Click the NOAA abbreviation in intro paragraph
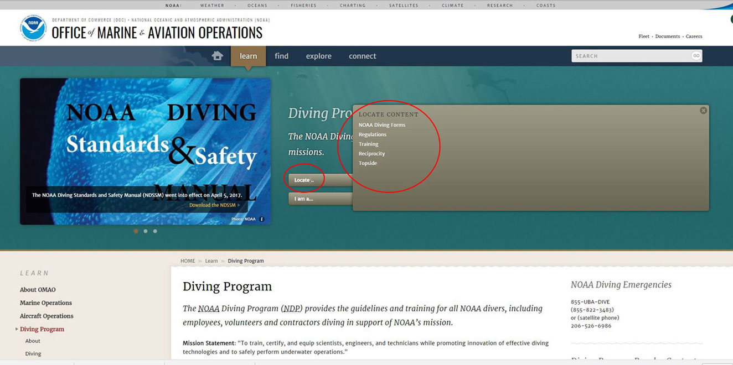This screenshot has width=733, height=365. pyautogui.click(x=209, y=309)
